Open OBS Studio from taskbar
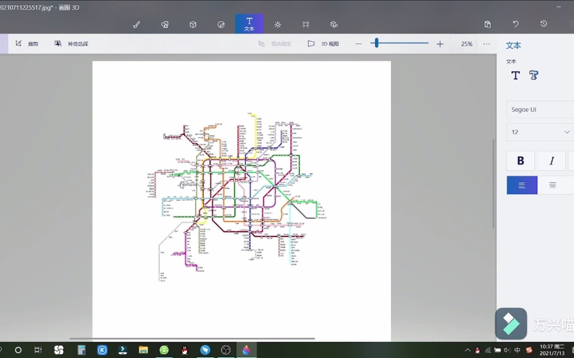 pyautogui.click(x=226, y=350)
